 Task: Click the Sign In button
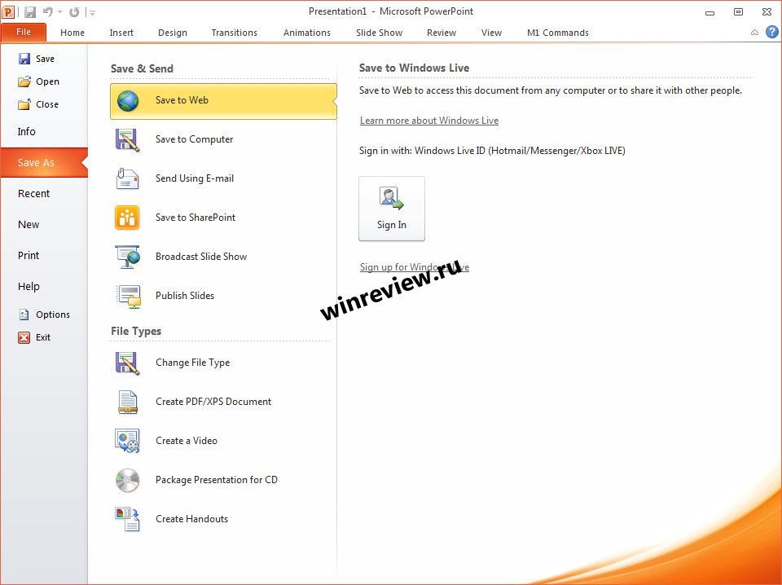click(x=392, y=209)
